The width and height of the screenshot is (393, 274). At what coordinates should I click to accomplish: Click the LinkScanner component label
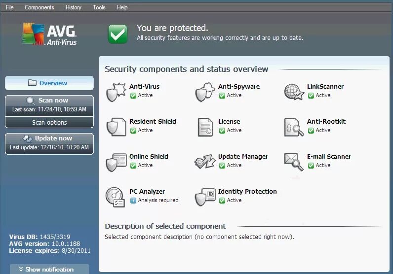tap(325, 87)
